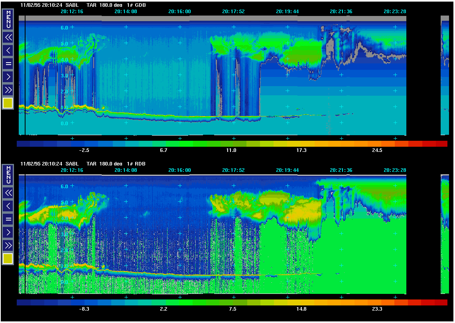Screen dimensions: 455x323
Task: Click fast forward double-arrow in upper panel
Action: pos(8,90)
